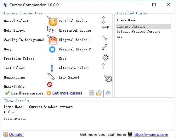Click the Move four-arrow cursor preview

[x=105, y=58]
